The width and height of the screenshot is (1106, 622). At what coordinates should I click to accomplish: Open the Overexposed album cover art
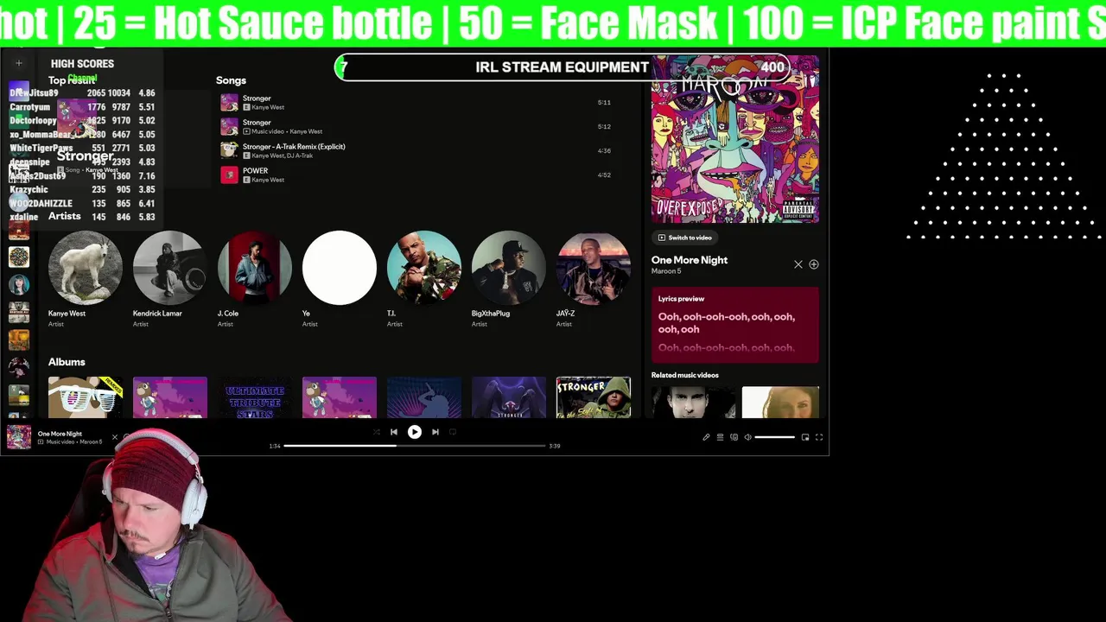point(735,139)
